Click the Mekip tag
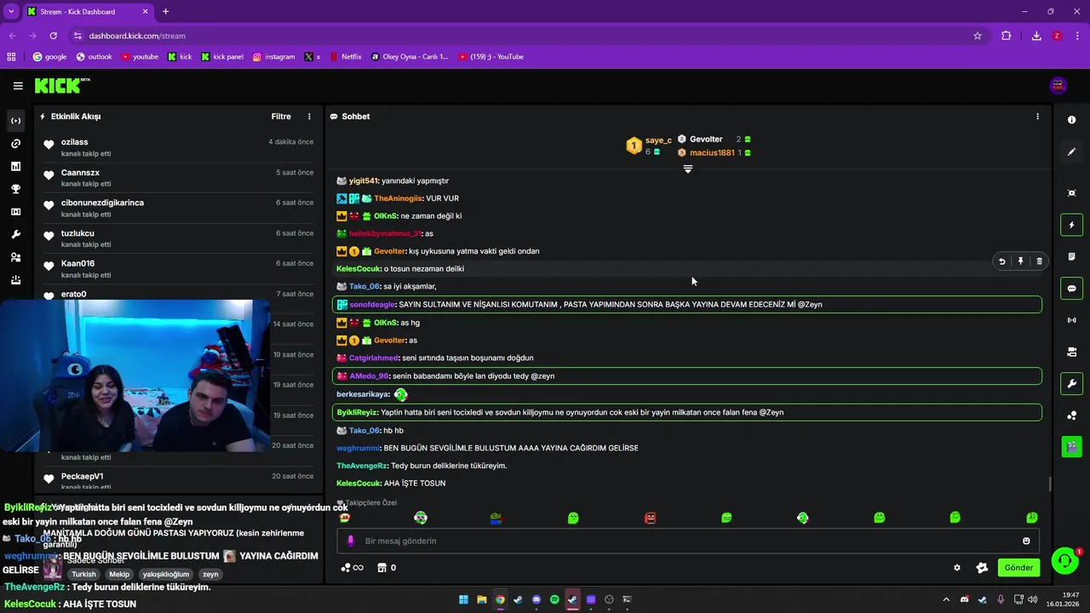The width and height of the screenshot is (1090, 613). (119, 575)
